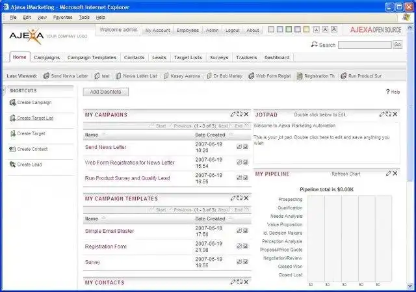The image size is (416, 292).
Task: Open detail view icon for Survey template
Action: [x=245, y=262]
